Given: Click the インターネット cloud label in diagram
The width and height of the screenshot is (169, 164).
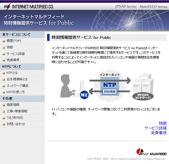Looking at the screenshot, I should [x=110, y=75].
